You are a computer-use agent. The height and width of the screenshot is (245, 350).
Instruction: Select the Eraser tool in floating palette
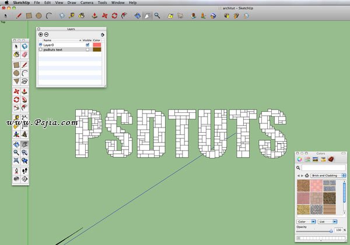(x=24, y=54)
